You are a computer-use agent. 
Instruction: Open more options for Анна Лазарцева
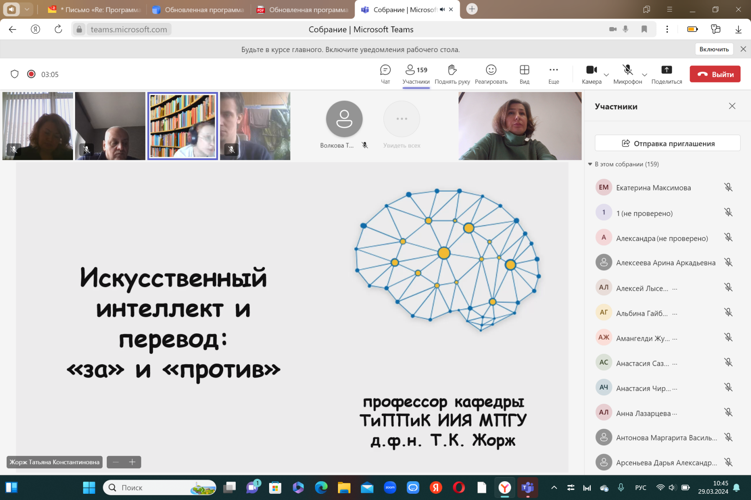click(675, 413)
